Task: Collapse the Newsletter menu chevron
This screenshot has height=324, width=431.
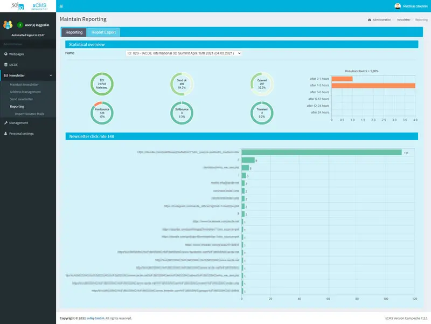Action: coord(51,75)
